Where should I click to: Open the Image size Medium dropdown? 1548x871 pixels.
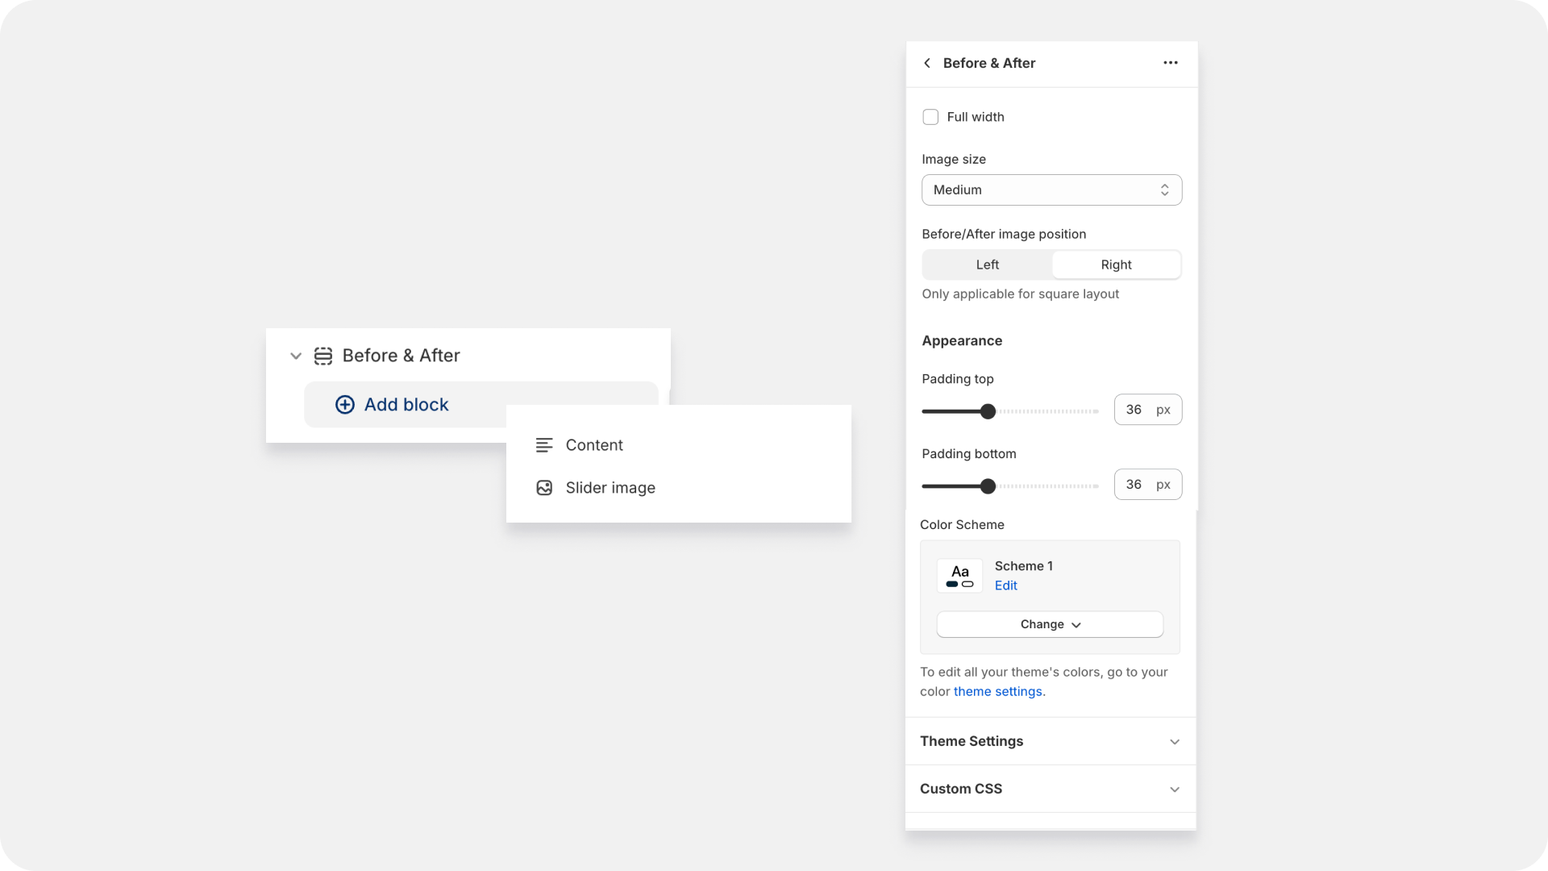tap(1051, 190)
